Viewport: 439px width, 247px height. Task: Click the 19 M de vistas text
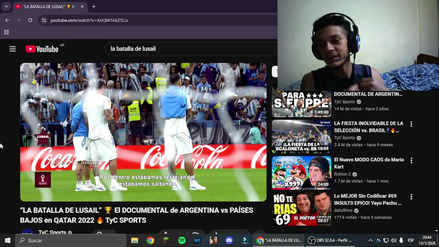coord(348,109)
